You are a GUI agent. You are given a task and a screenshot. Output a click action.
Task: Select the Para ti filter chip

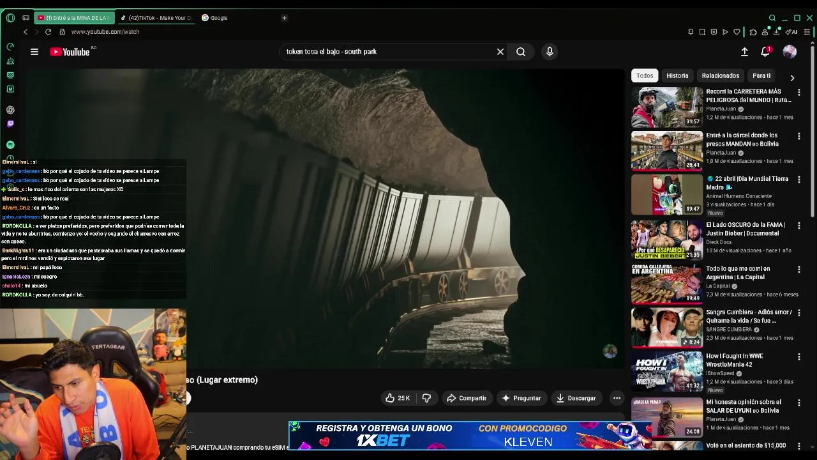click(761, 75)
